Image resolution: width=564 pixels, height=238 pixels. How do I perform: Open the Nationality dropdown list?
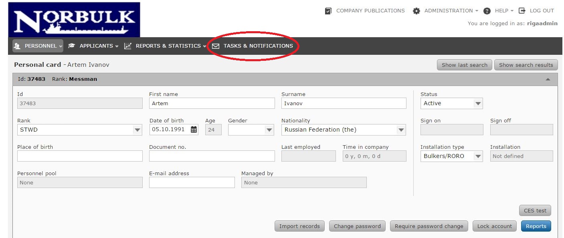coord(400,130)
